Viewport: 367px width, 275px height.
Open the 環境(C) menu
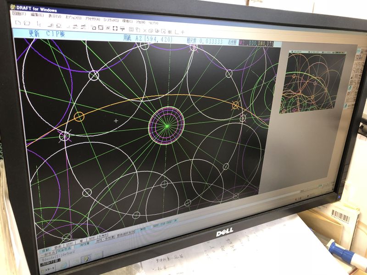click(127, 21)
